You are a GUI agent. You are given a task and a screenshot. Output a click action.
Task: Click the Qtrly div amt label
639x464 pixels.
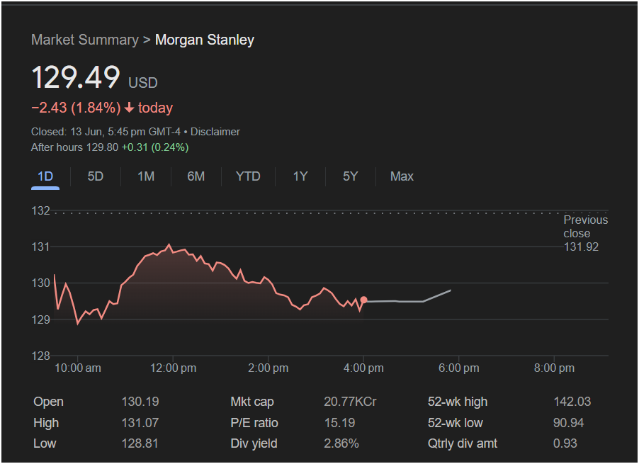463,443
